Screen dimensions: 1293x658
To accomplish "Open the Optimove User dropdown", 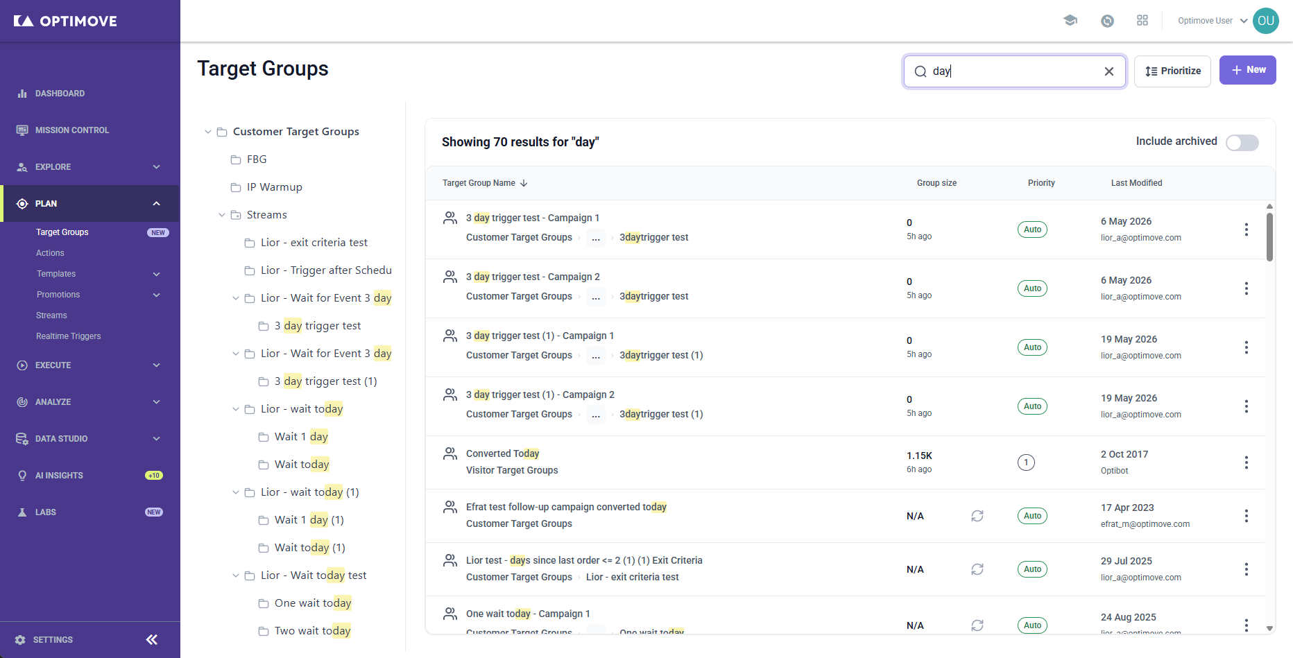I will point(1213,21).
